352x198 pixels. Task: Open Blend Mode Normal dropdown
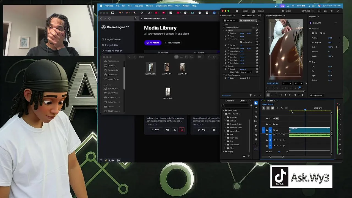point(246,72)
